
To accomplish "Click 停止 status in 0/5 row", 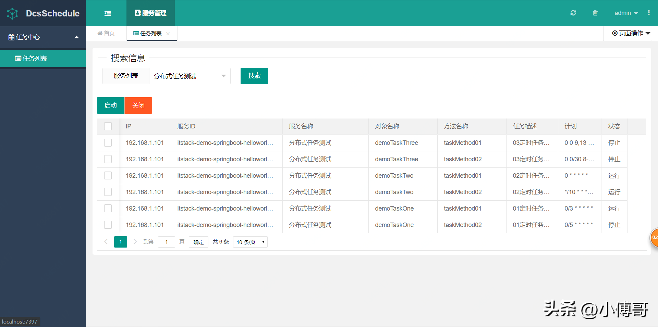I will tap(614, 225).
